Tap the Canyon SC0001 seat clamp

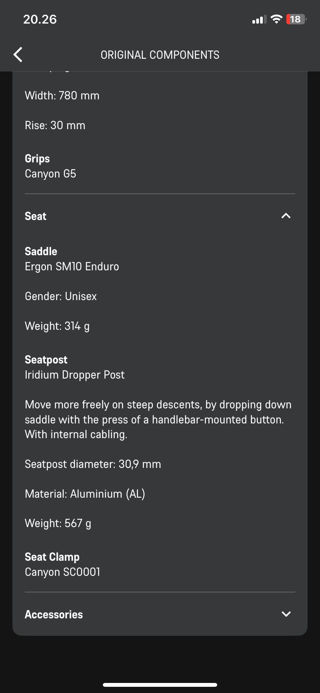[63, 572]
